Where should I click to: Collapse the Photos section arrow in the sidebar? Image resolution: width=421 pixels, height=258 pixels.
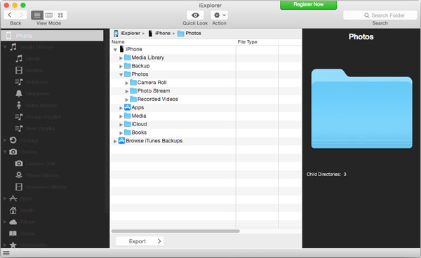(x=5, y=152)
